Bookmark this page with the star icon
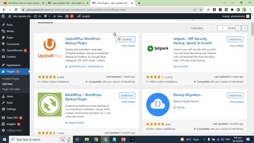 point(201,10)
